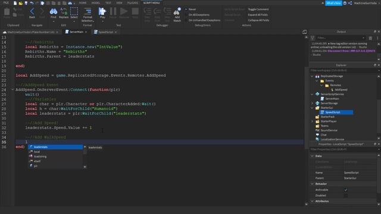Switch to the HOME ribbon tab
The image size is (381, 214).
pyautogui.click(x=83, y=3)
